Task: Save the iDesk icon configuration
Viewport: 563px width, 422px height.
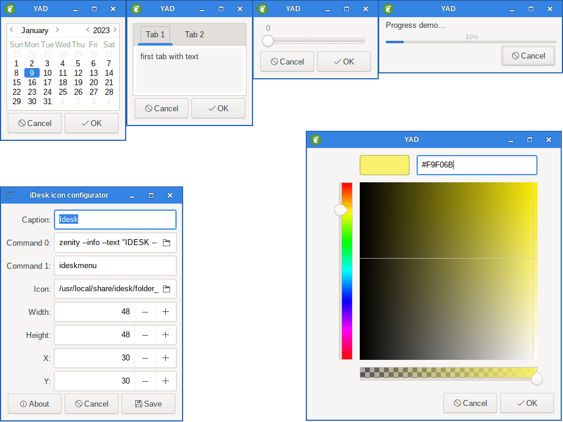Action: point(148,404)
